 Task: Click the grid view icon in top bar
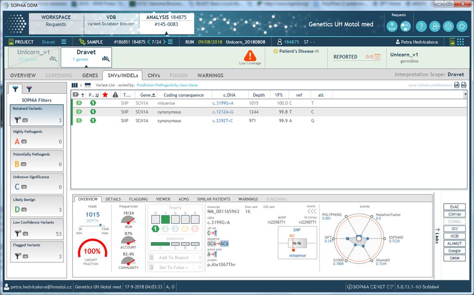(x=461, y=42)
